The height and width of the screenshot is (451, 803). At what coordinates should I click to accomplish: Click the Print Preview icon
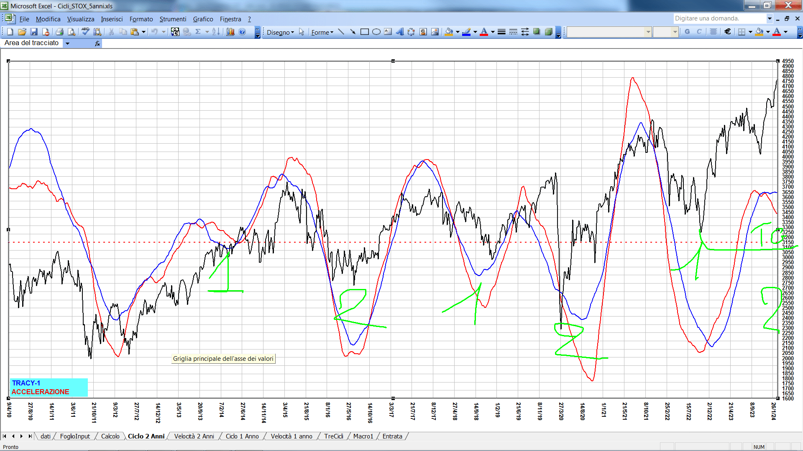(x=72, y=32)
